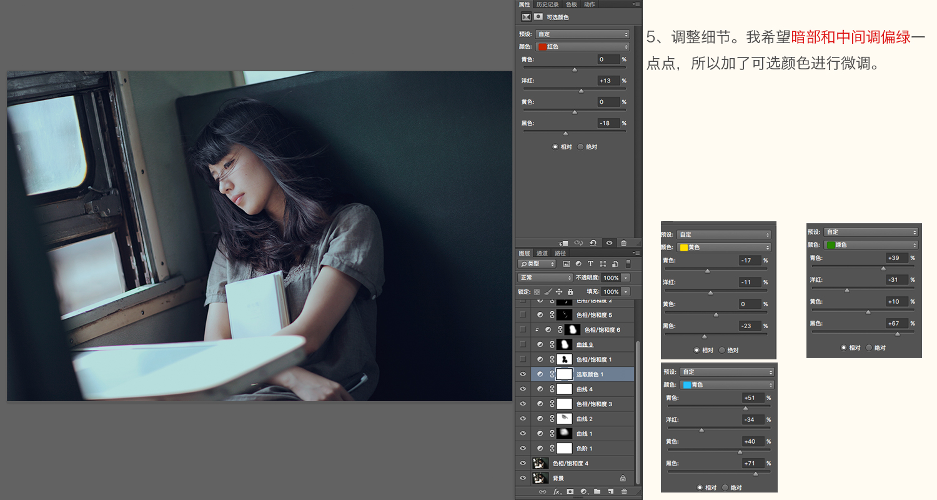937x500 pixels.
Task: Open 预设 dropdown in main Properties panel
Action: (x=582, y=34)
